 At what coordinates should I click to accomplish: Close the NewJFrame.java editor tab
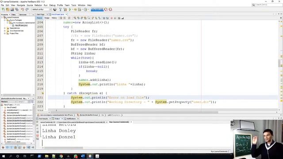66,15
